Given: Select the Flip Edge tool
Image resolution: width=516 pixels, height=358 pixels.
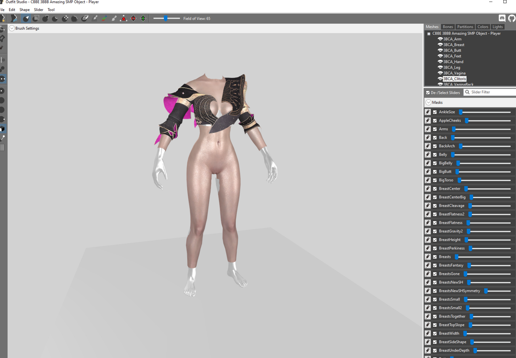Looking at the screenshot, I should click(x=133, y=19).
